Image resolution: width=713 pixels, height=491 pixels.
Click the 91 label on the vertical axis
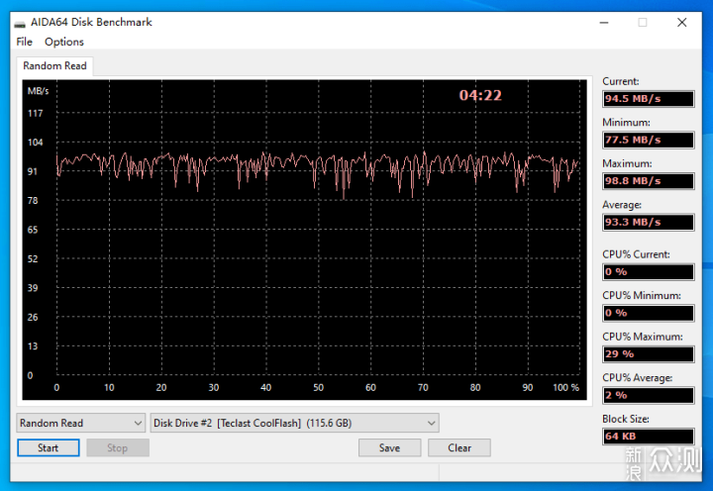(33, 171)
